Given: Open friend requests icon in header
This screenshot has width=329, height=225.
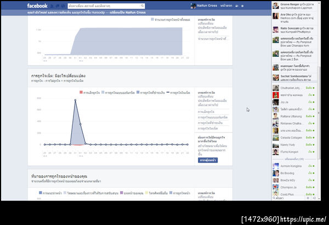Looking at the screenshot, I should (x=52, y=6).
